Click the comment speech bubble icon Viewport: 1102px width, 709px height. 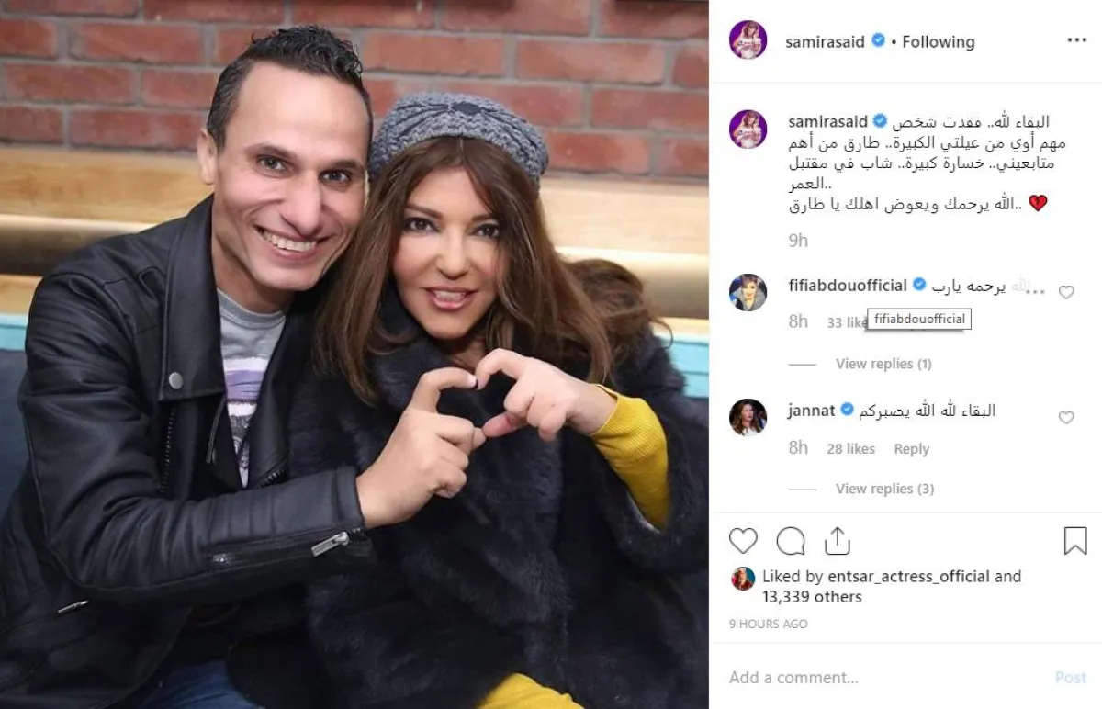[x=791, y=541]
